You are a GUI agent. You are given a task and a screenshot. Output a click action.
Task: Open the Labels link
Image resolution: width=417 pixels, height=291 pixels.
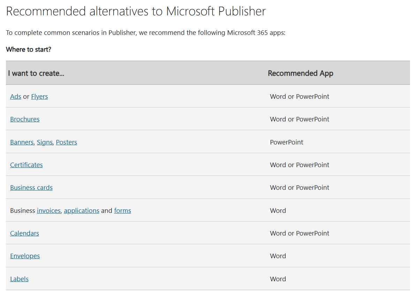point(19,279)
